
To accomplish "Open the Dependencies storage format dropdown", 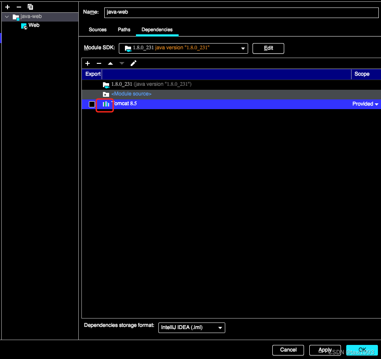I will click(191, 327).
